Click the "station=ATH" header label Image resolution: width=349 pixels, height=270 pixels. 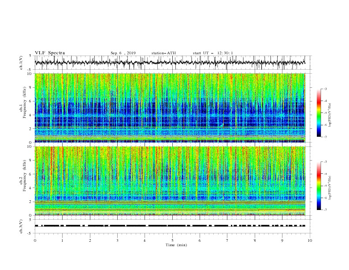click(x=163, y=53)
